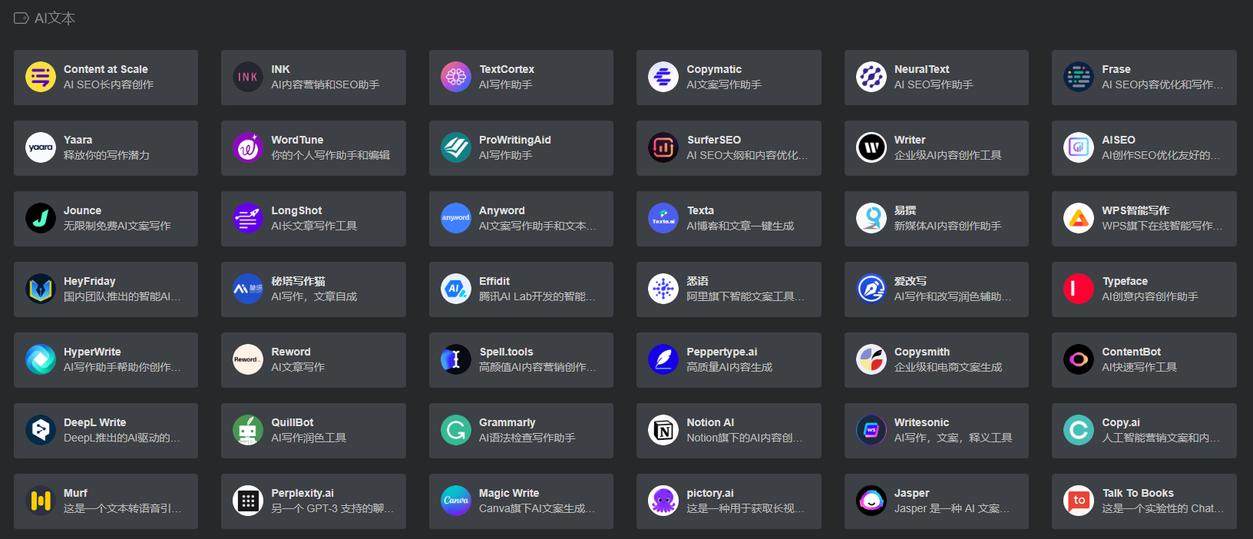Image resolution: width=1253 pixels, height=539 pixels.
Task: Click the text 'AI创意内容创作助手'
Action: (x=1149, y=296)
